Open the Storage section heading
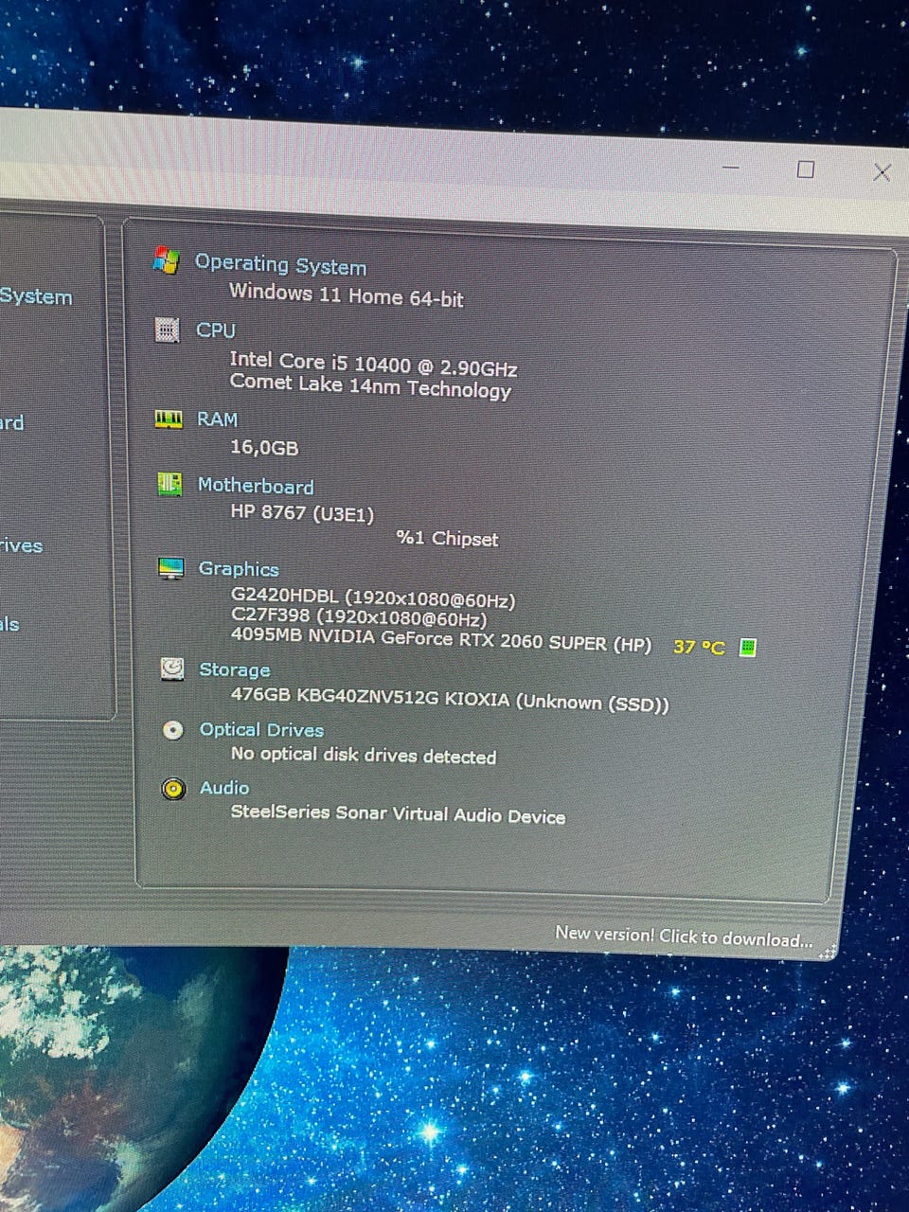The image size is (909, 1212). click(235, 669)
